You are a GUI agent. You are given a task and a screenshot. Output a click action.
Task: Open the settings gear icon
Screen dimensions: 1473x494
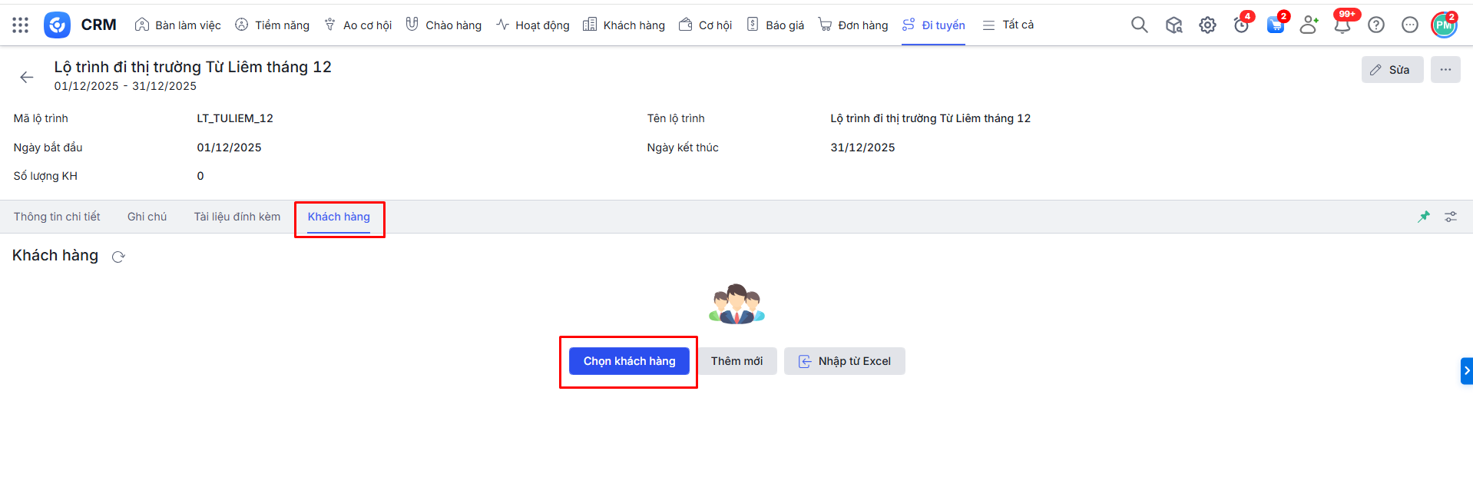click(1207, 25)
